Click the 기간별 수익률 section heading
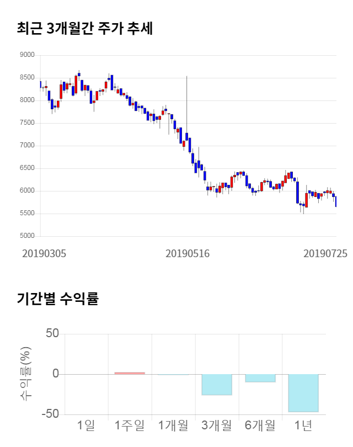This screenshot has height=447, width=353. [x=57, y=300]
